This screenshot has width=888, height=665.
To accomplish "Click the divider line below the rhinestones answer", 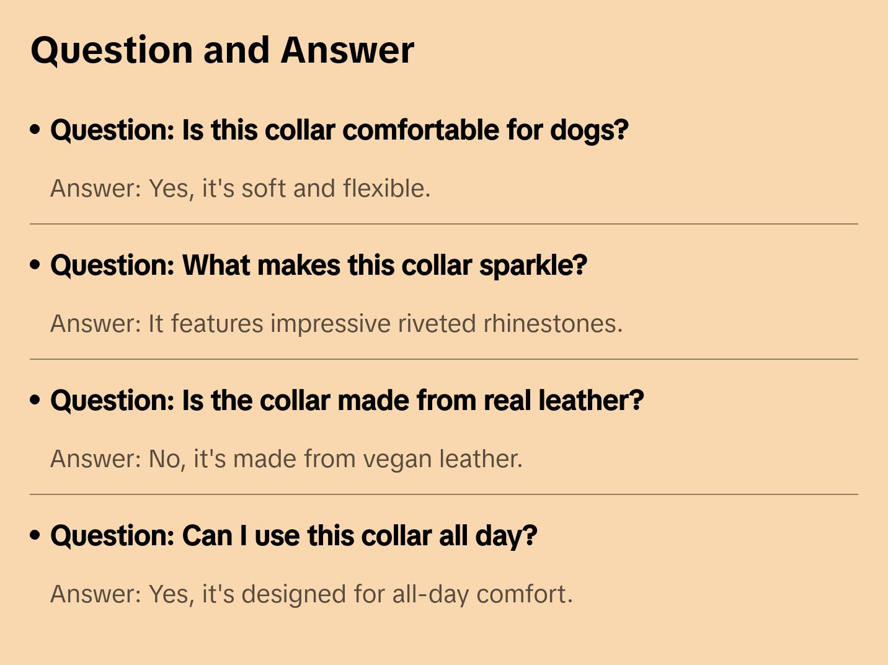I will (443, 359).
